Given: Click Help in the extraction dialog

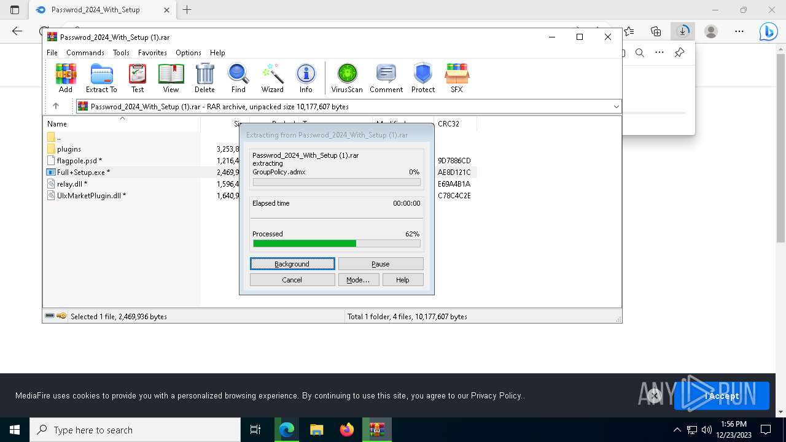Looking at the screenshot, I should click(403, 280).
